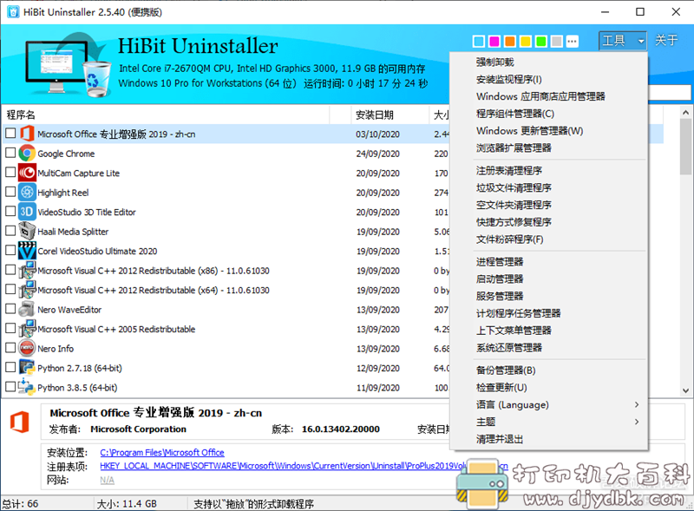This screenshot has width=694, height=511.
Task: Select the Haali Media Splitter checkbox
Action: [10, 231]
